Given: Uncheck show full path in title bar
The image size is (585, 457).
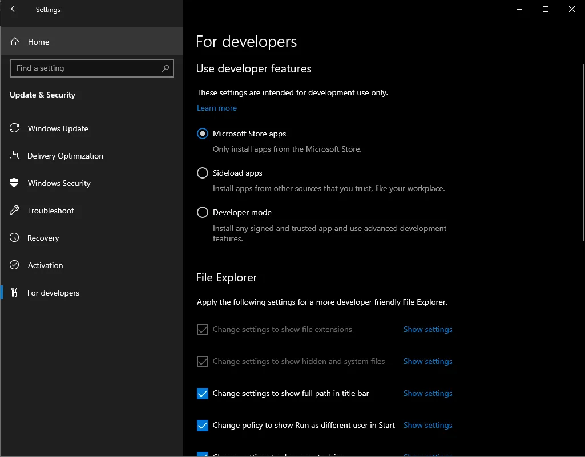Looking at the screenshot, I should 203,394.
